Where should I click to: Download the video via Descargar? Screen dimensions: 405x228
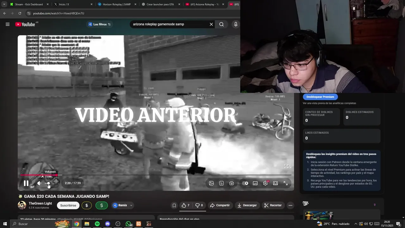pyautogui.click(x=247, y=205)
